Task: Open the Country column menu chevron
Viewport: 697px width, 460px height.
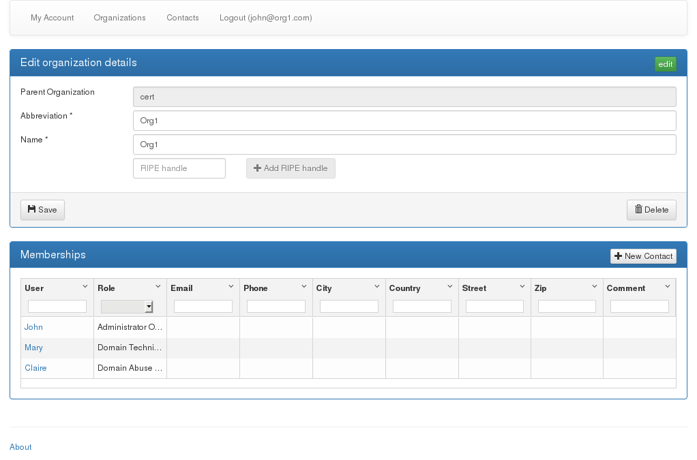Action: point(450,287)
